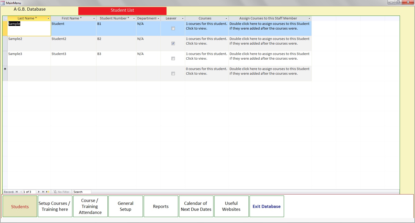Click the No Filter funnel icon
Viewport: 415px width, 223px height.
55,192
